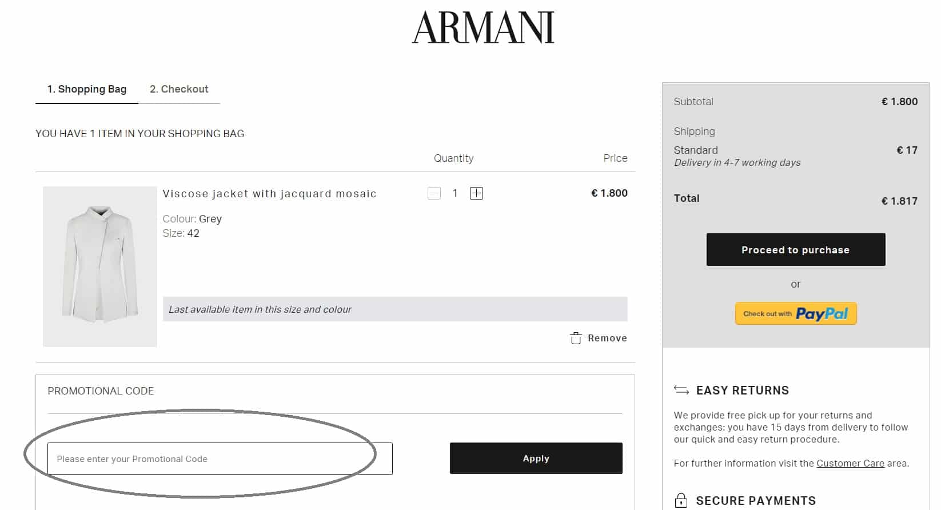
Task: Click Proceed to purchase
Action: tap(795, 249)
